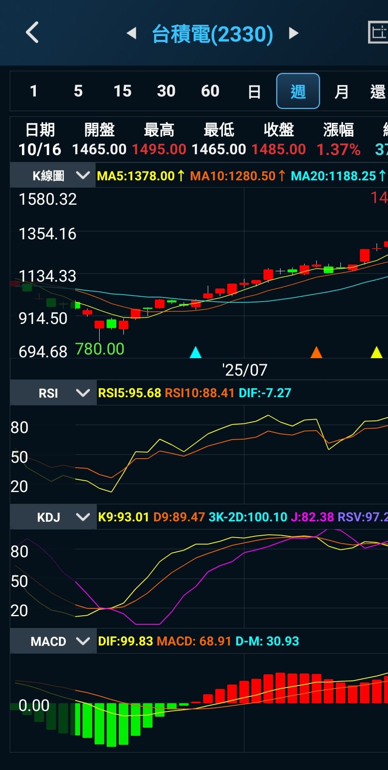This screenshot has height=770, width=388.
Task: Select the 60-minute interval tab
Action: [x=210, y=91]
